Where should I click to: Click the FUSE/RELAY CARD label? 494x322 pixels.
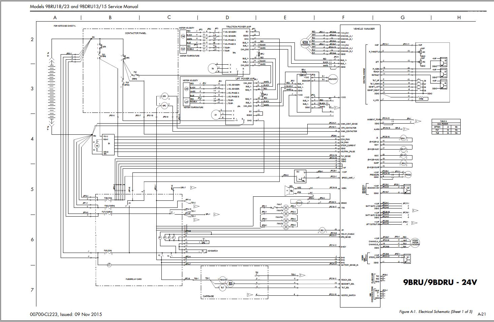point(133,279)
